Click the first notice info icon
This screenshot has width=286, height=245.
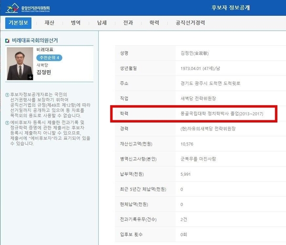(7, 95)
